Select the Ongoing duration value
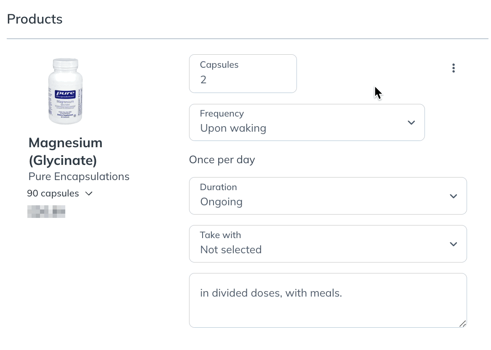This screenshot has width=491, height=350. 221,202
